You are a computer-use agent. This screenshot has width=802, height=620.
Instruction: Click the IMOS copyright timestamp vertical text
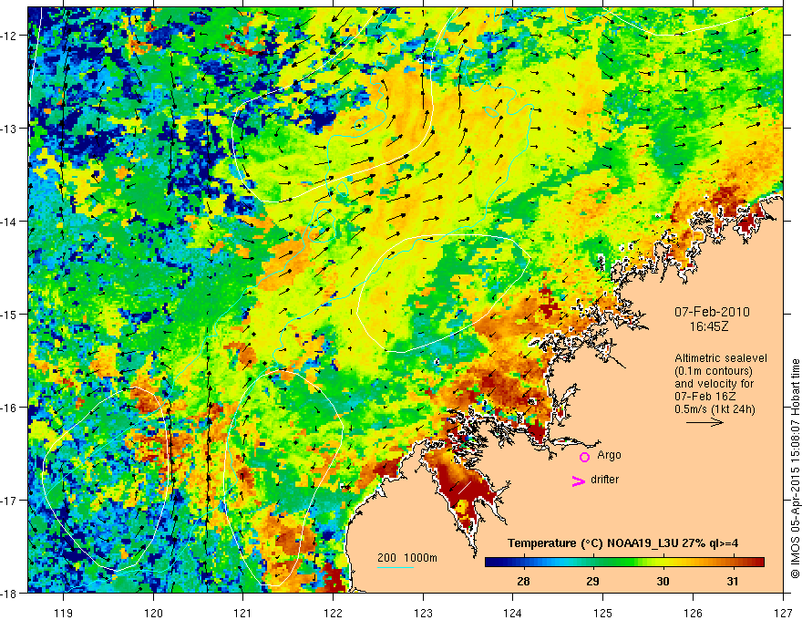click(795, 468)
